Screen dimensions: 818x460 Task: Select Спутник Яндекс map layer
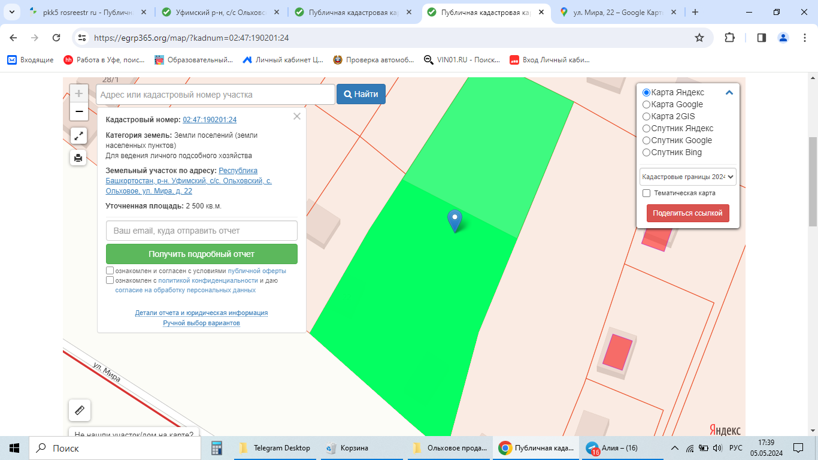tap(646, 129)
